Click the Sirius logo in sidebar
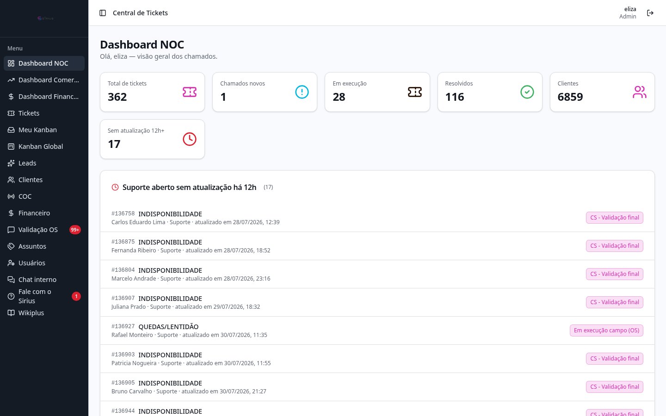Viewport: 666px width, 416px height. [45, 18]
